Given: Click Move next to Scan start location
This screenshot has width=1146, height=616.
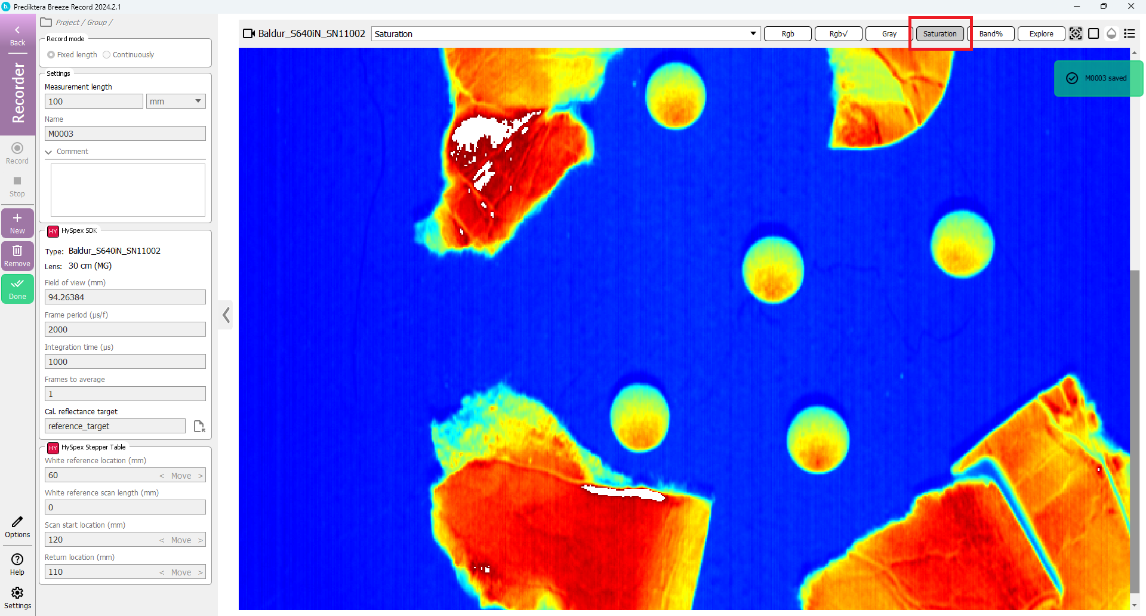Looking at the screenshot, I should point(181,540).
